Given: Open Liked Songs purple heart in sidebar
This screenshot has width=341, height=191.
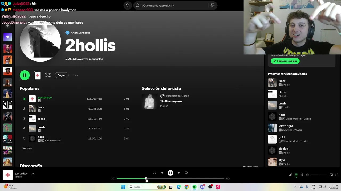Looking at the screenshot, I should pyautogui.click(x=7, y=37).
